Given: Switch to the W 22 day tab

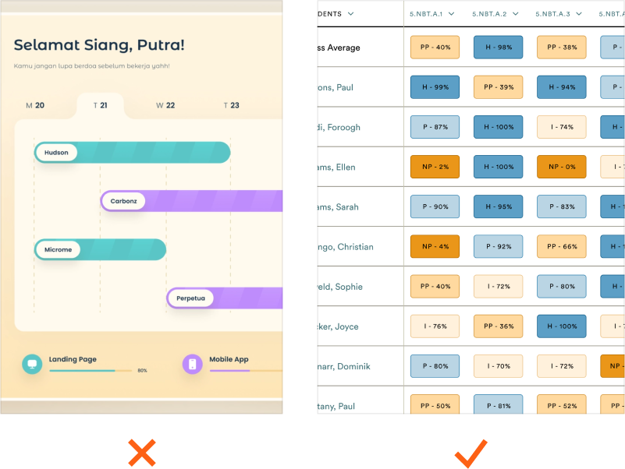Looking at the screenshot, I should tap(165, 105).
